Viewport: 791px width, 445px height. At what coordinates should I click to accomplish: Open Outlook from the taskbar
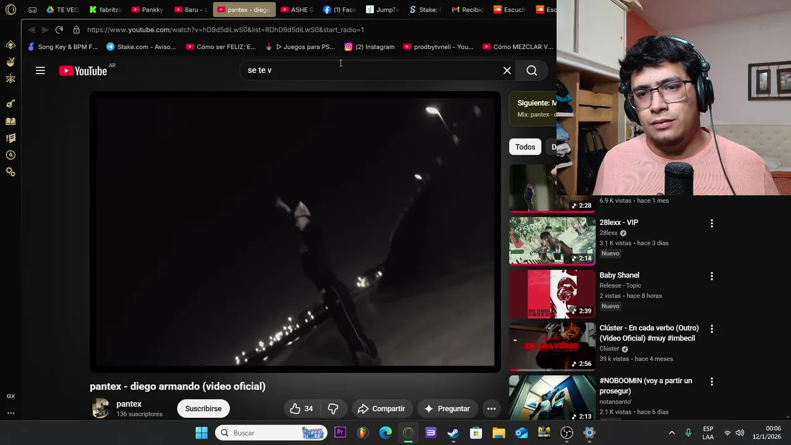click(522, 433)
